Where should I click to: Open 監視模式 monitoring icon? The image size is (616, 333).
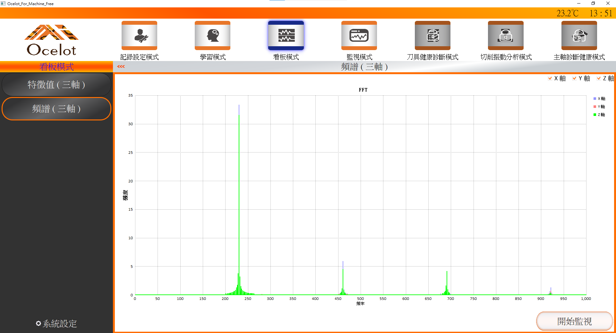tap(359, 35)
